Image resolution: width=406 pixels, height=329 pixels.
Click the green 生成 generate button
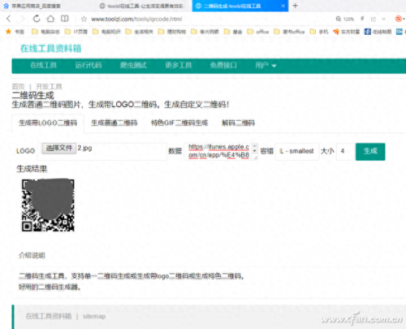pos(370,151)
